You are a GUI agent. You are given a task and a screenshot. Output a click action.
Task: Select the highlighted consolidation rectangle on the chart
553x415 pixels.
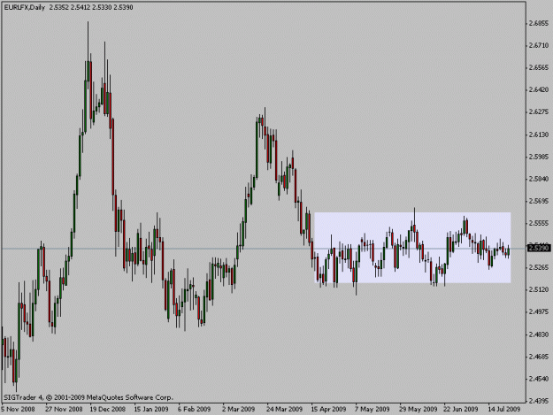[412, 248]
